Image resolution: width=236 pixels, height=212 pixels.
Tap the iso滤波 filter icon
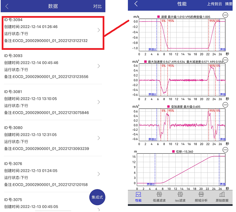(x=180, y=194)
